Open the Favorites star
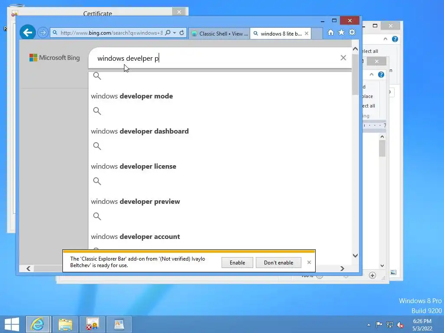This screenshot has height=333, width=444. (342, 32)
